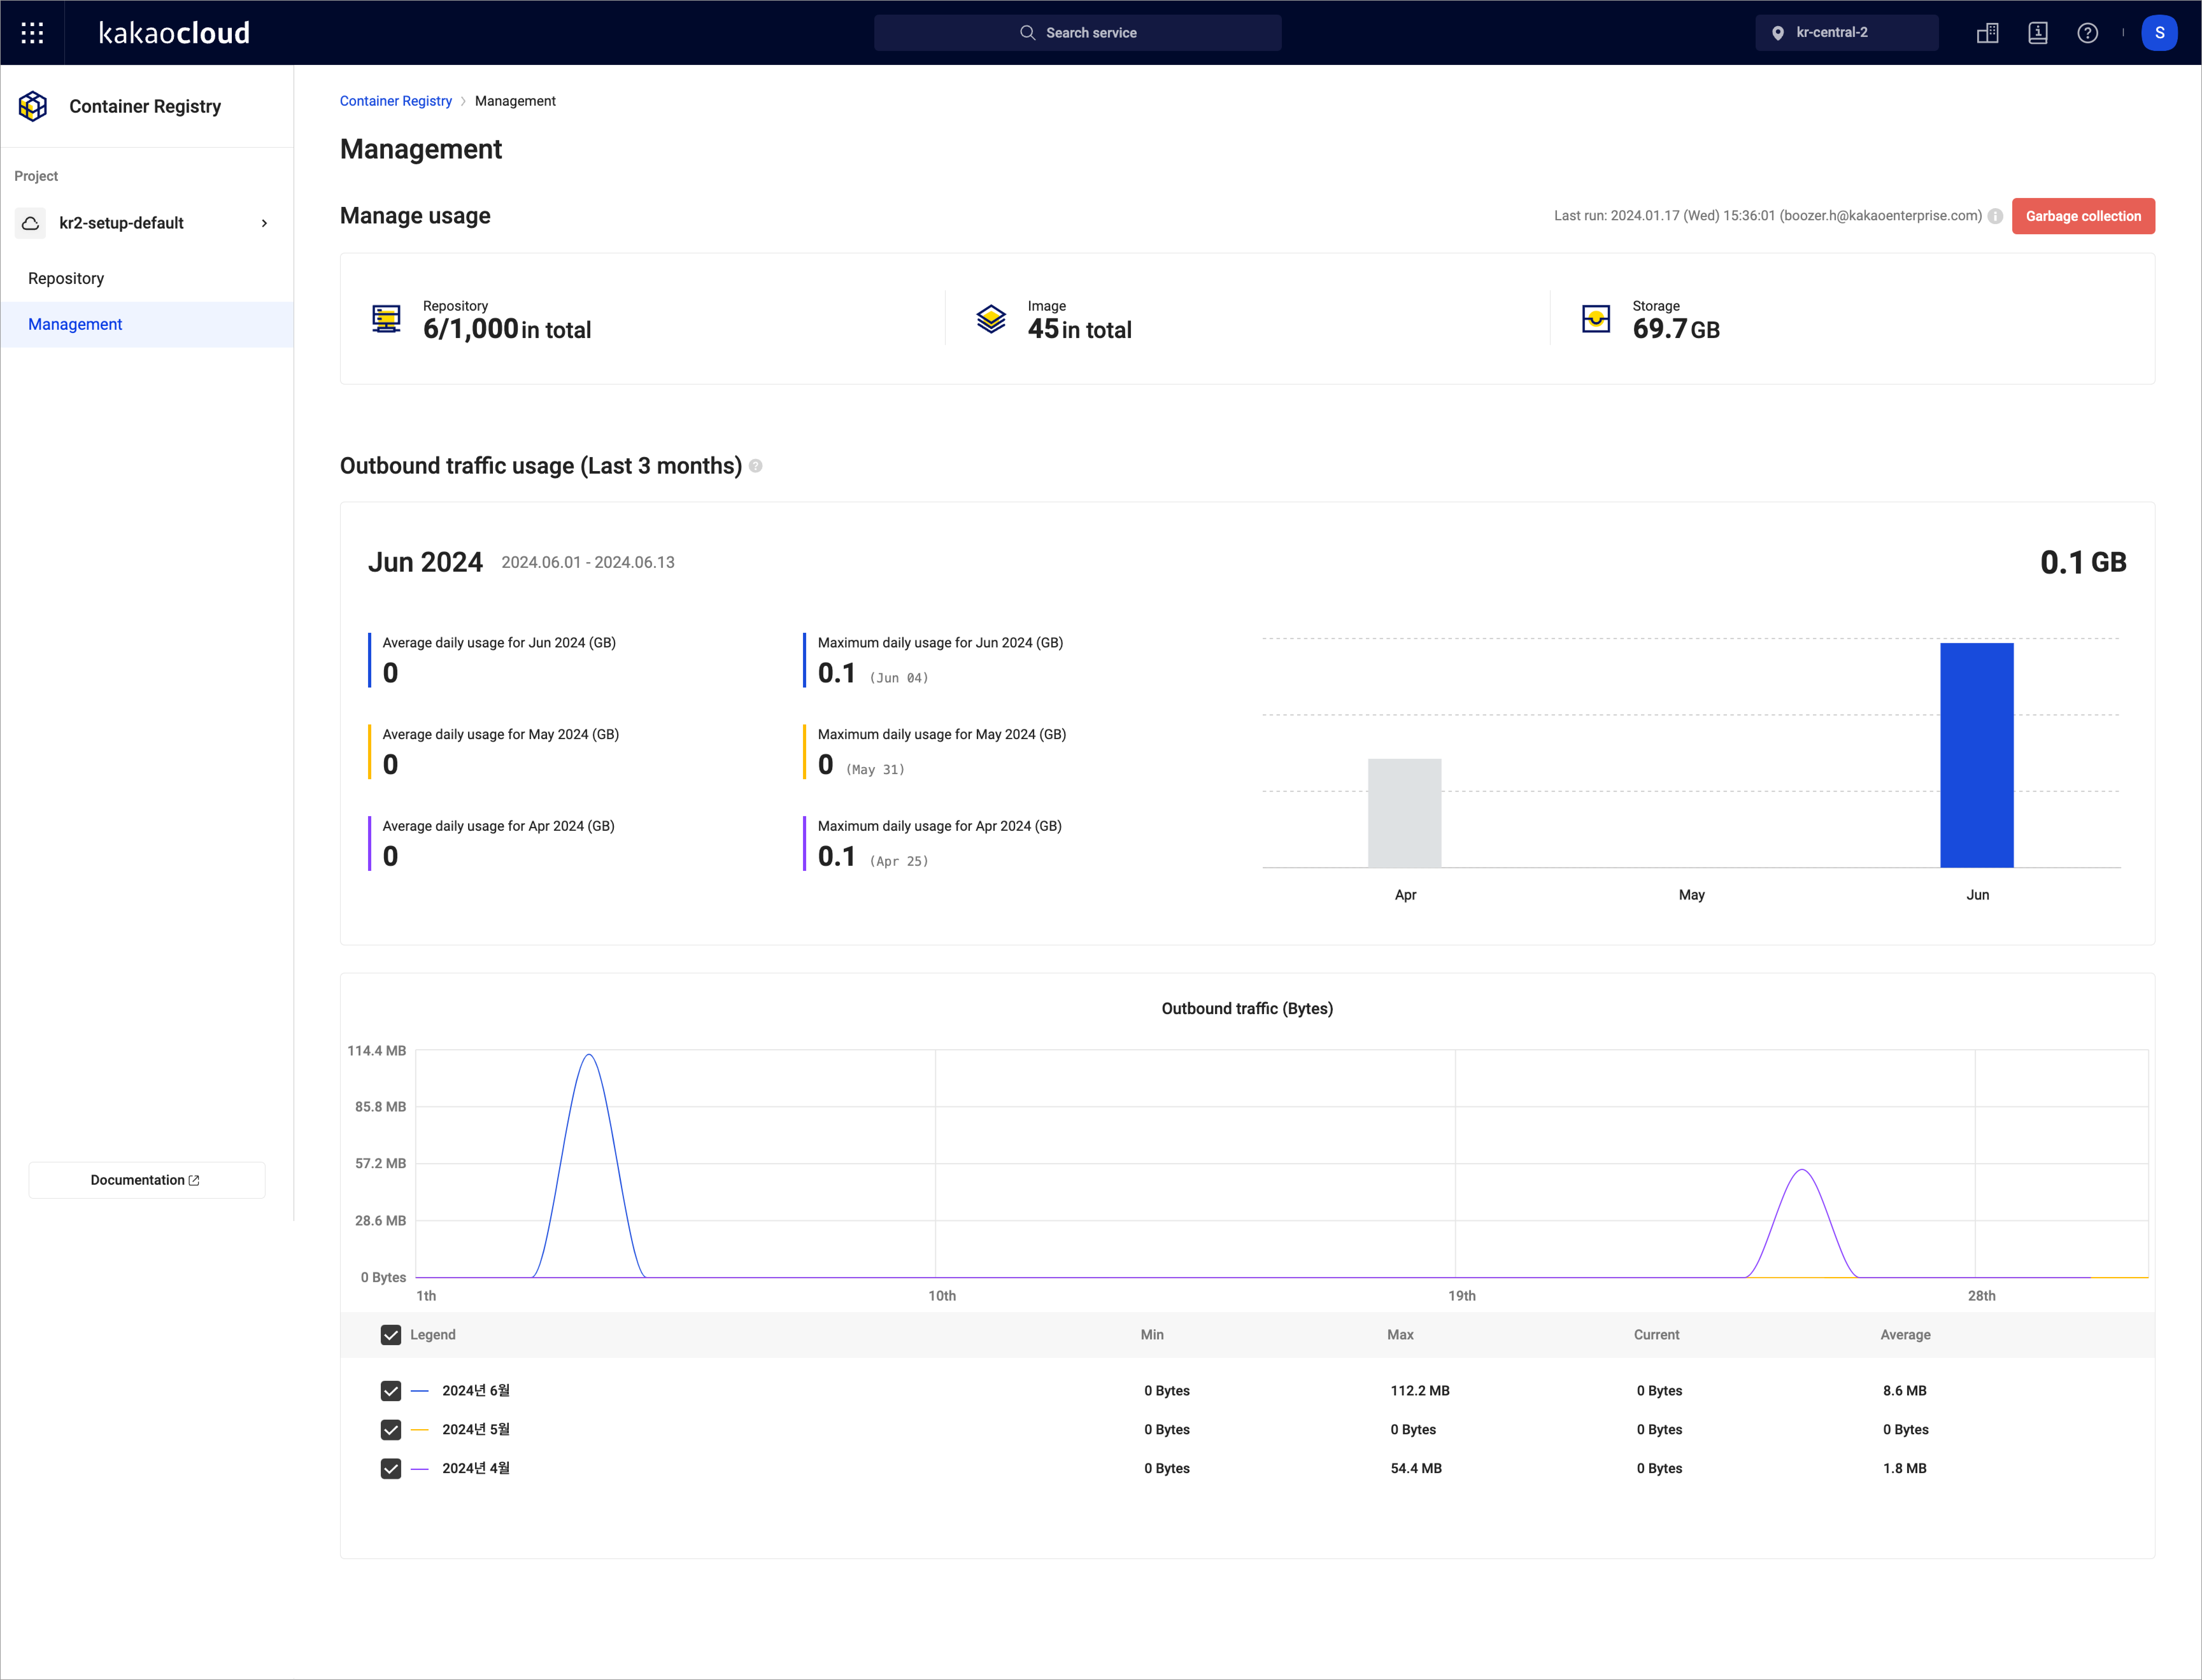This screenshot has height=1680, width=2202.
Task: Open the notice info document icon
Action: point(2038,33)
